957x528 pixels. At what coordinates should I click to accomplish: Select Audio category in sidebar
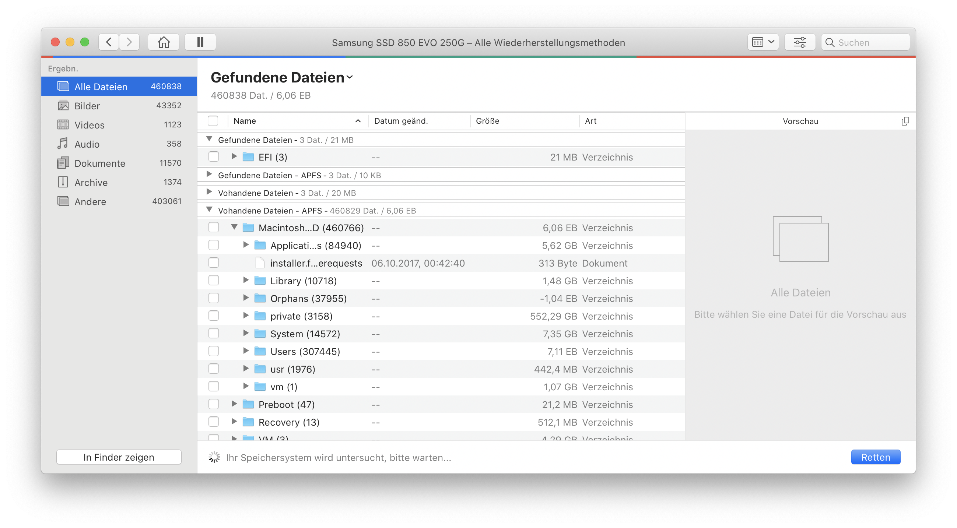(x=119, y=144)
